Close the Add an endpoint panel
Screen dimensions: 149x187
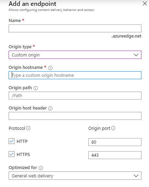pyautogui.click(x=145, y=3)
